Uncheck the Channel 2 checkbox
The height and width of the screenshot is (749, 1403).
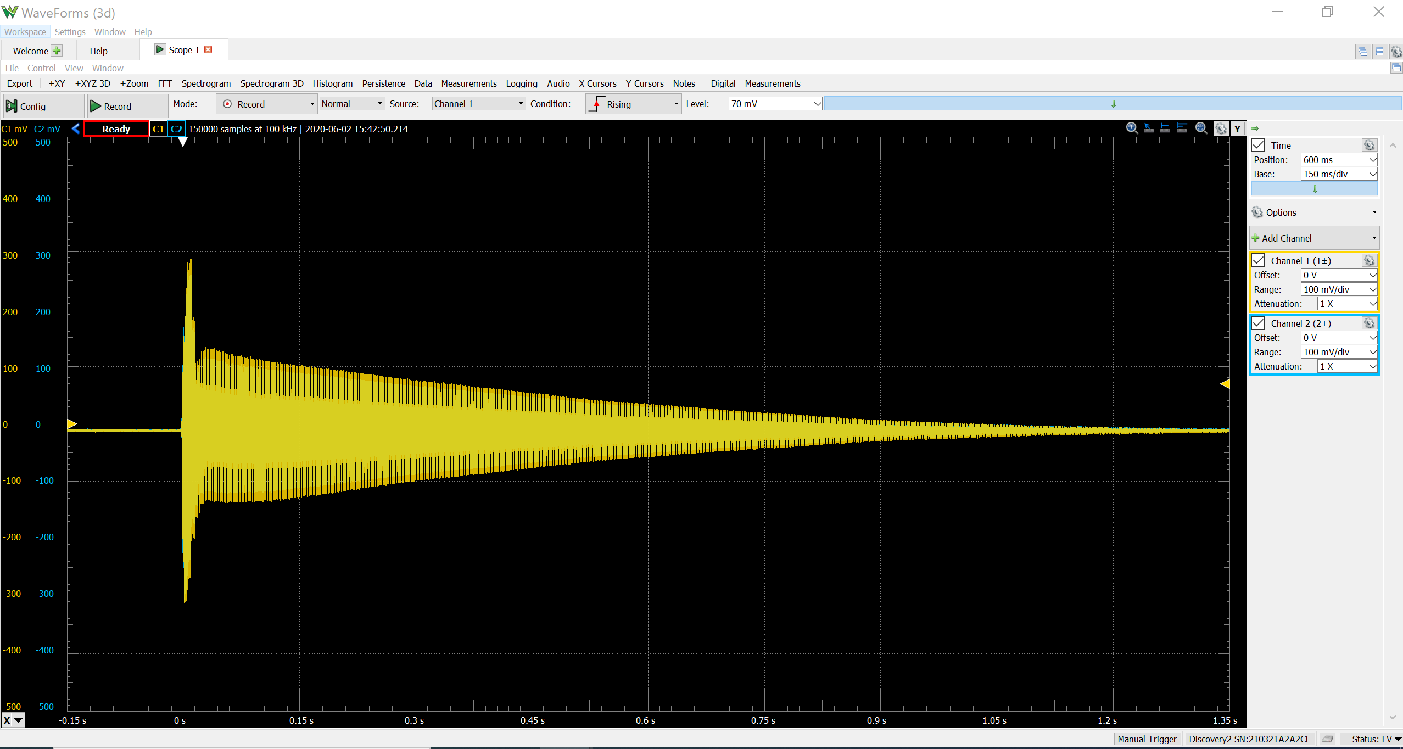click(x=1259, y=323)
